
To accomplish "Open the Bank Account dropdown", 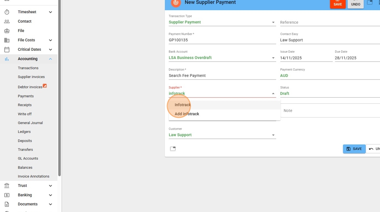I will (273, 58).
